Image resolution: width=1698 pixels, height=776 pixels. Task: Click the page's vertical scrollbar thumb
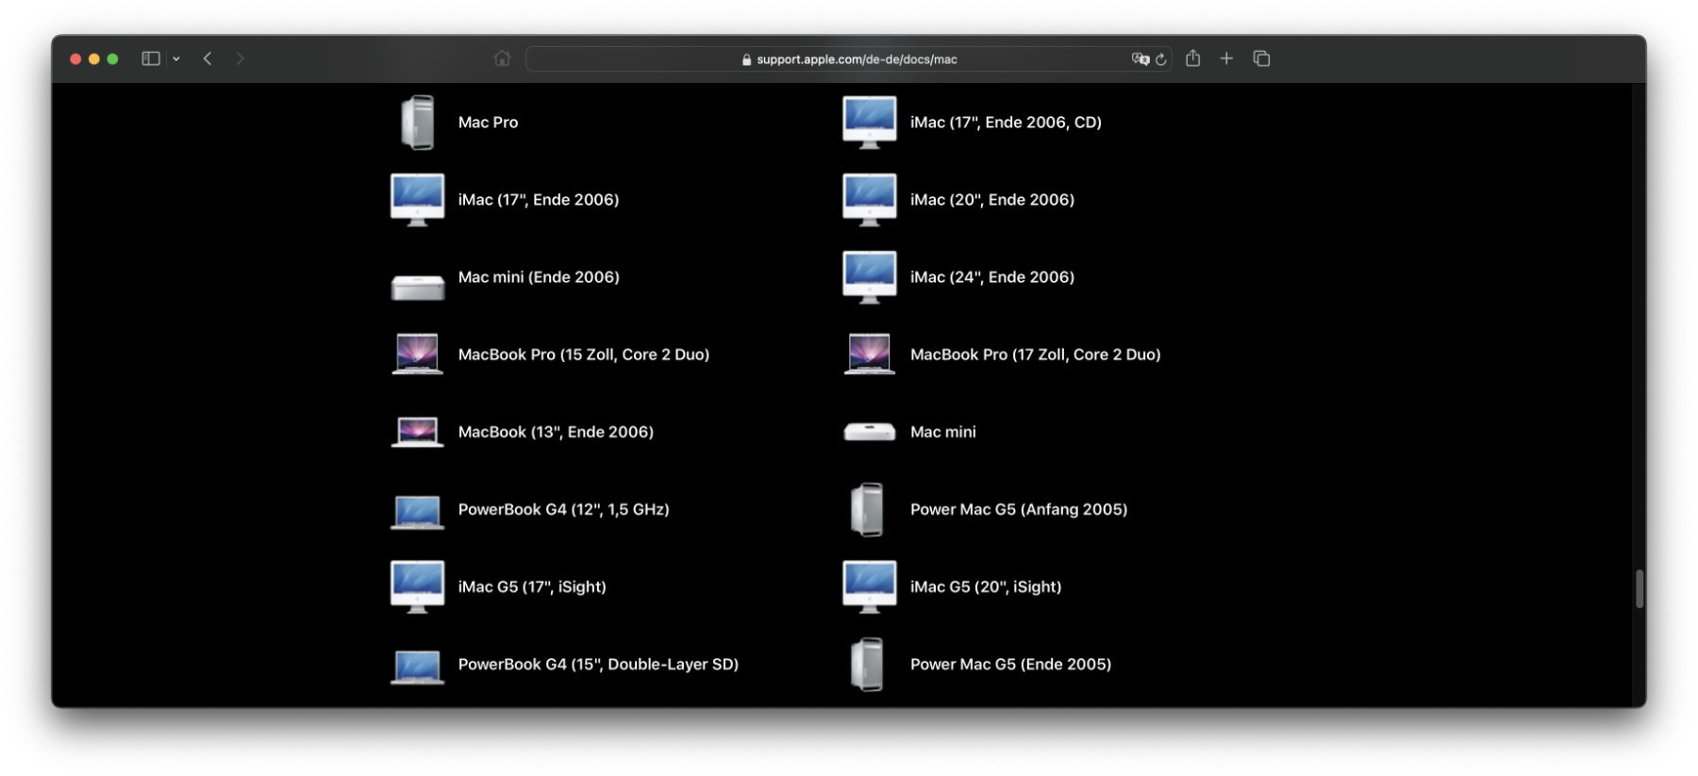tap(1640, 589)
